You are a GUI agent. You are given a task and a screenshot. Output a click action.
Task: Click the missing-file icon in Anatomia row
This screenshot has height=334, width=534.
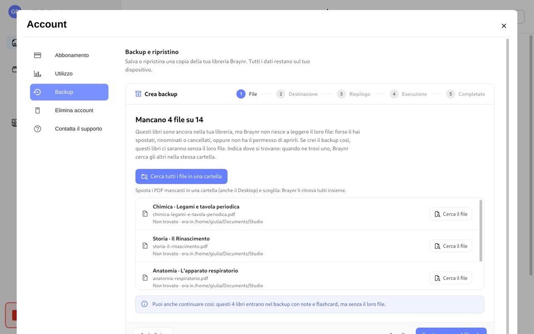tap(145, 278)
